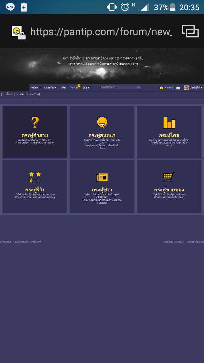The width and height of the screenshot is (204, 363).
Task: Click the magnifier icon in Smart Search
Action: coord(139,87)
